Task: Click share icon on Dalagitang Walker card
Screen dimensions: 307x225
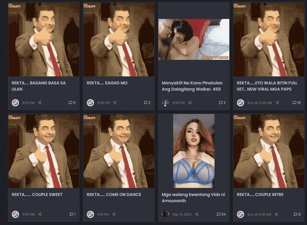Action: tap(190, 103)
